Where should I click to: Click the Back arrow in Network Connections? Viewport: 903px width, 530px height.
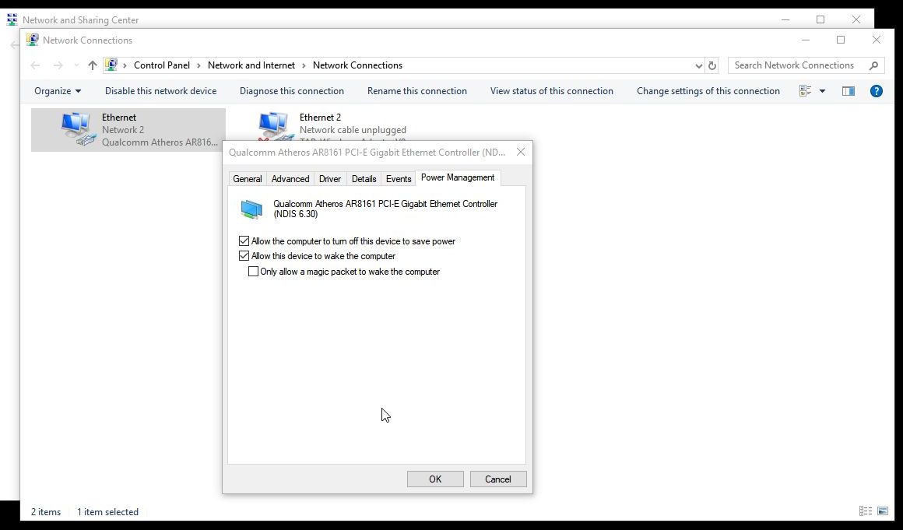click(35, 65)
